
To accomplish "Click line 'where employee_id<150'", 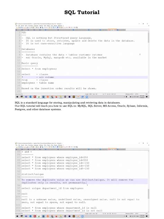I will tap(55, 160).
